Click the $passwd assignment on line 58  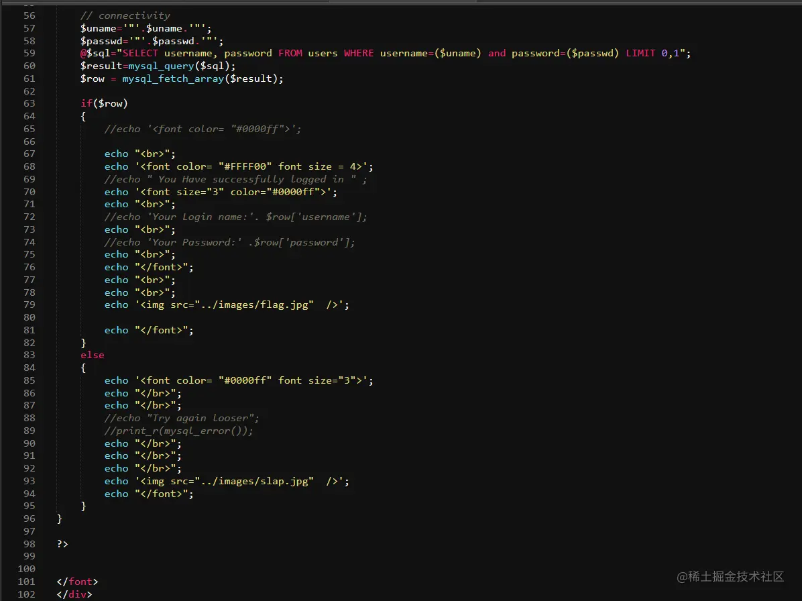point(152,41)
